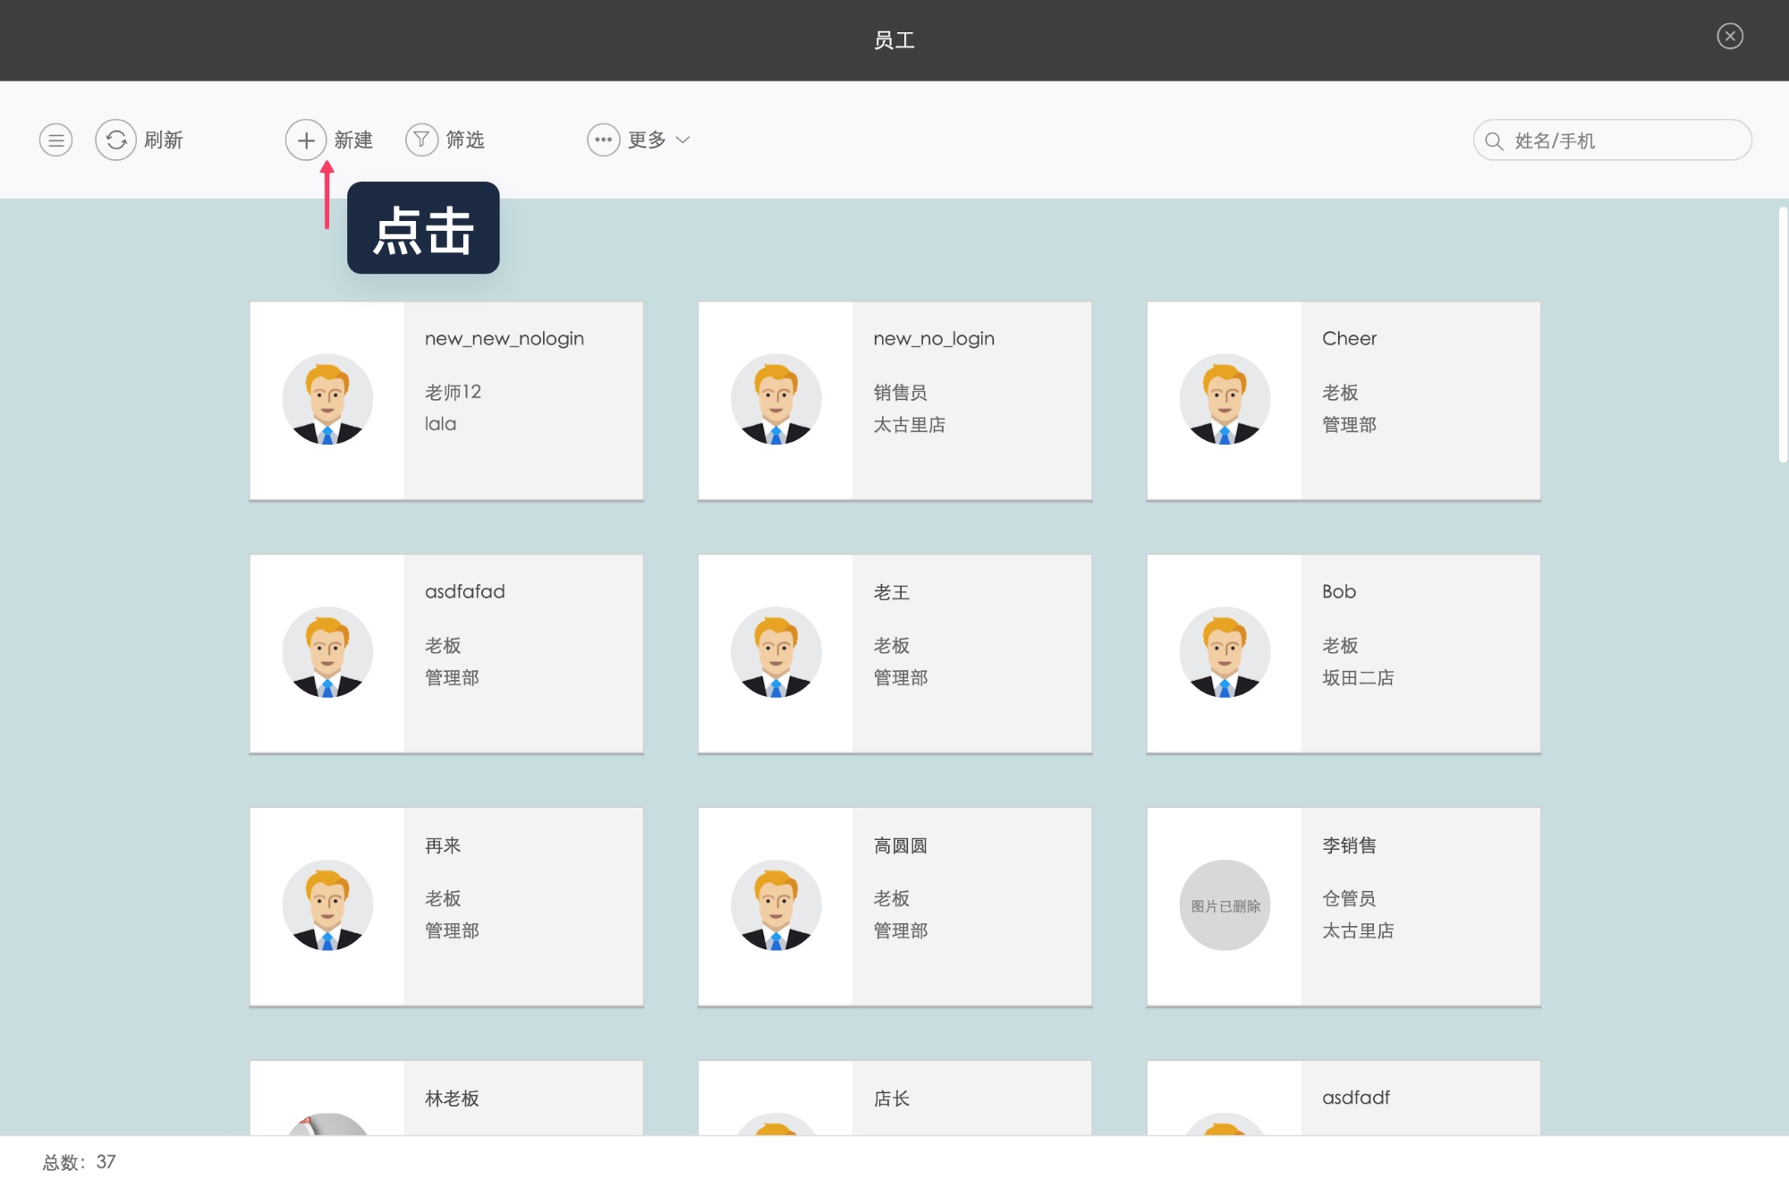Click the ellipsis icon next to 更多

point(603,139)
